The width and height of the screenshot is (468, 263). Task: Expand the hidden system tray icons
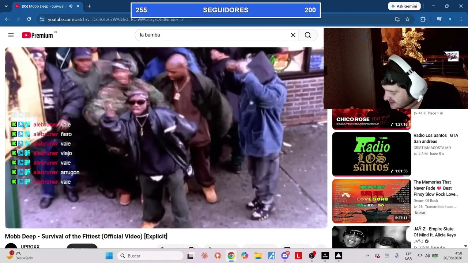(367, 256)
